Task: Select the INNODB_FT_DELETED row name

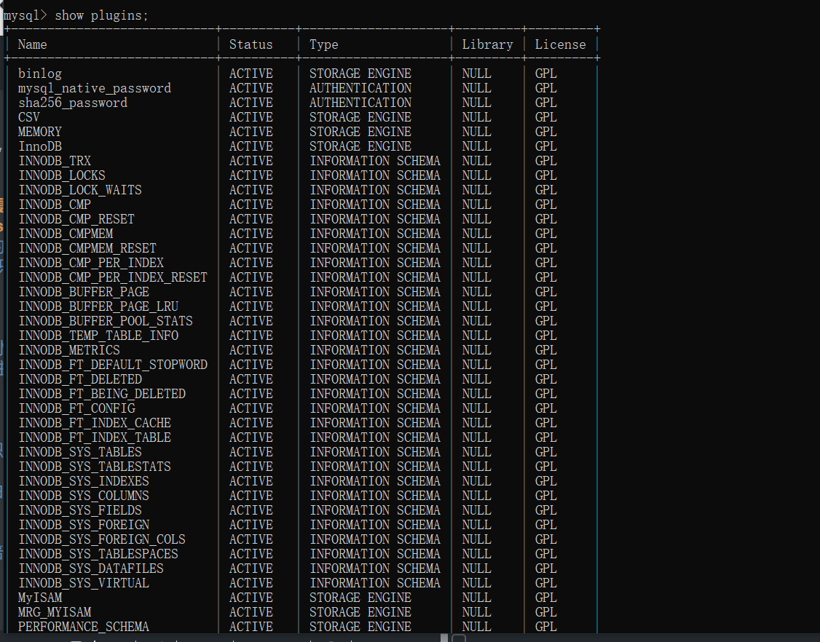Action: (x=80, y=379)
